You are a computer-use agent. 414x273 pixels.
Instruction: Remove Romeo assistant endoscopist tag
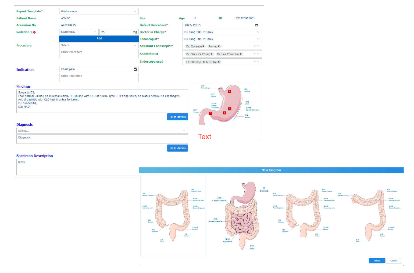pos(219,46)
